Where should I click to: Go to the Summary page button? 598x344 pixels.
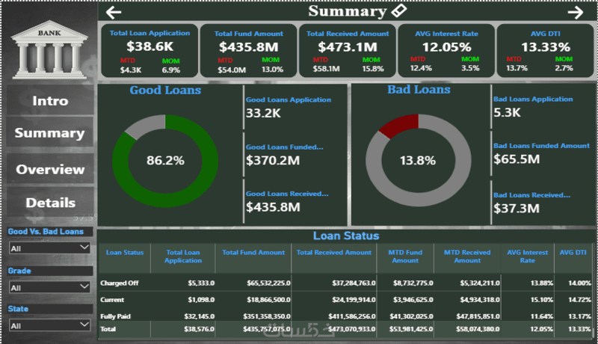click(50, 132)
